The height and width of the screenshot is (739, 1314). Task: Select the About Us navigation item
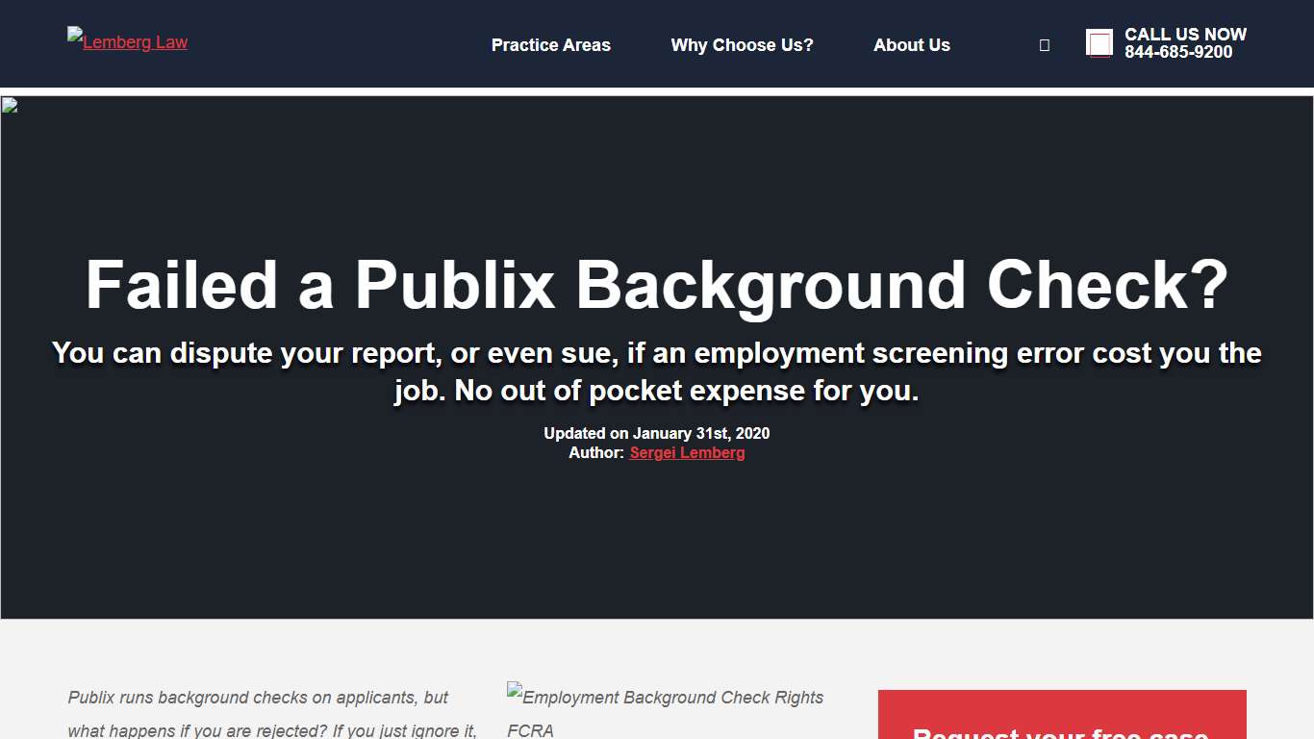[x=911, y=44]
